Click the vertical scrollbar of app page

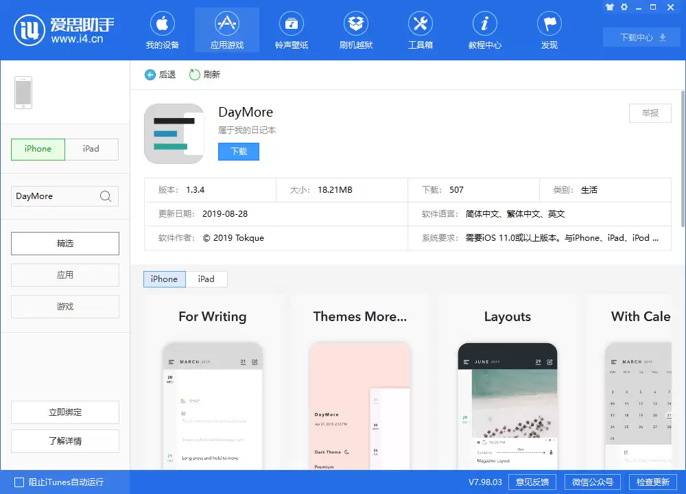(683, 158)
